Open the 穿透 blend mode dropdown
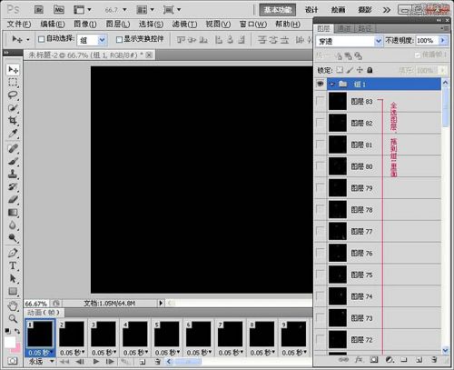 point(349,41)
